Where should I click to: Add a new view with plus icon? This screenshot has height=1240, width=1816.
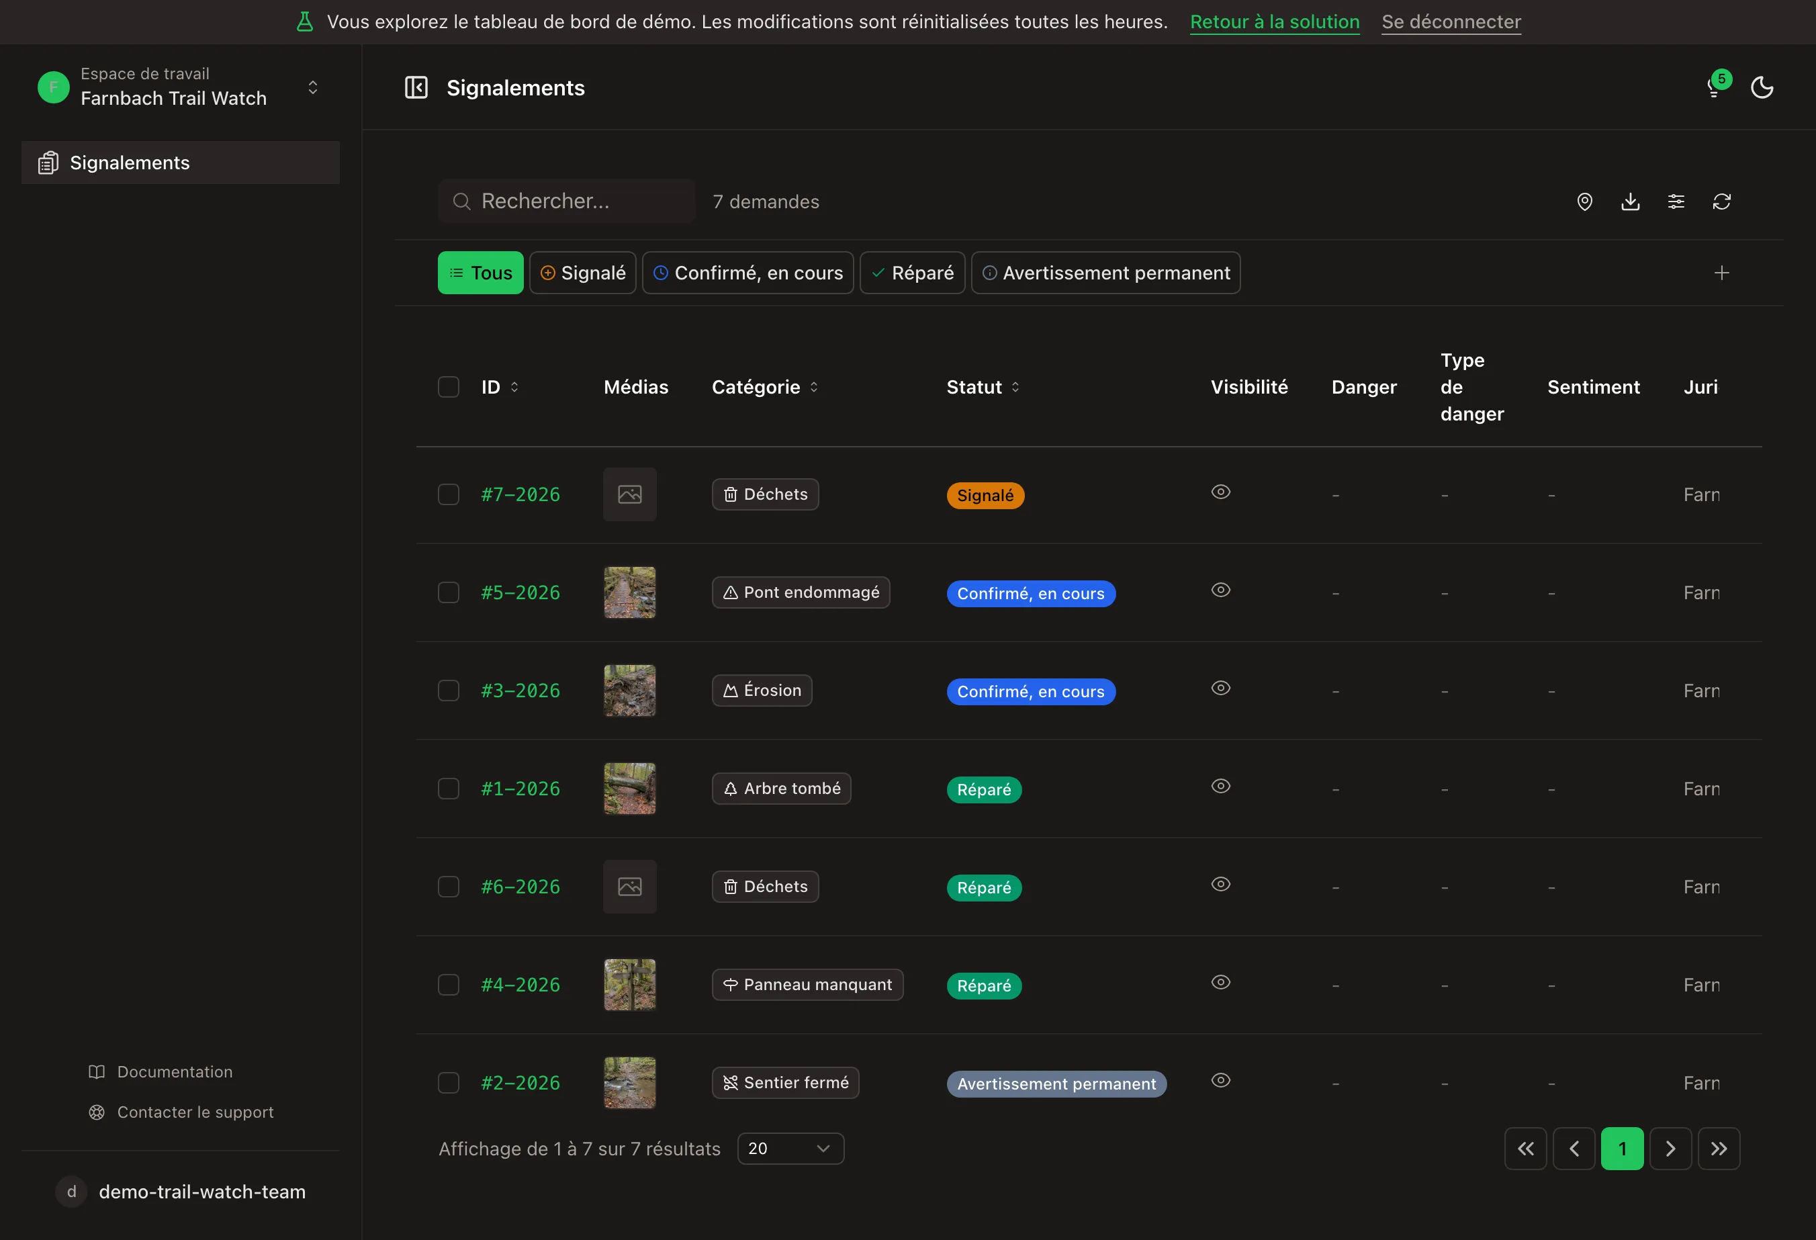1721,273
